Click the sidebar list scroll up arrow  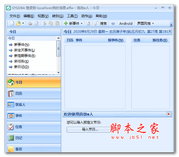[x=58, y=38]
